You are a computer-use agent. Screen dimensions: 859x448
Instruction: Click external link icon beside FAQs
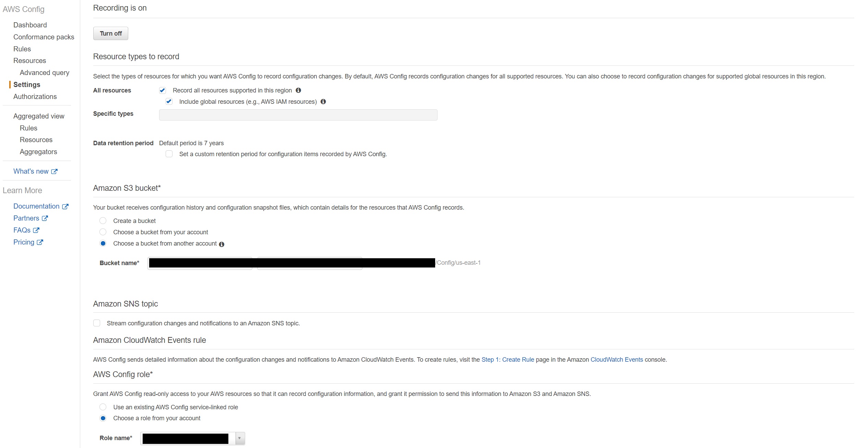pos(36,231)
